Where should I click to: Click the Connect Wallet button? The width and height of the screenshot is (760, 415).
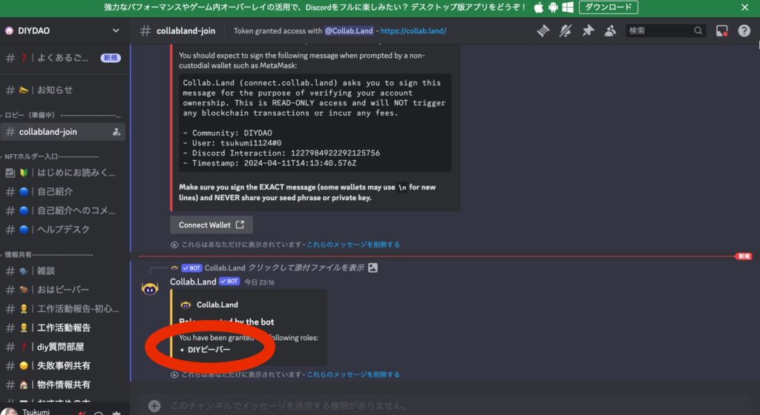tap(212, 225)
